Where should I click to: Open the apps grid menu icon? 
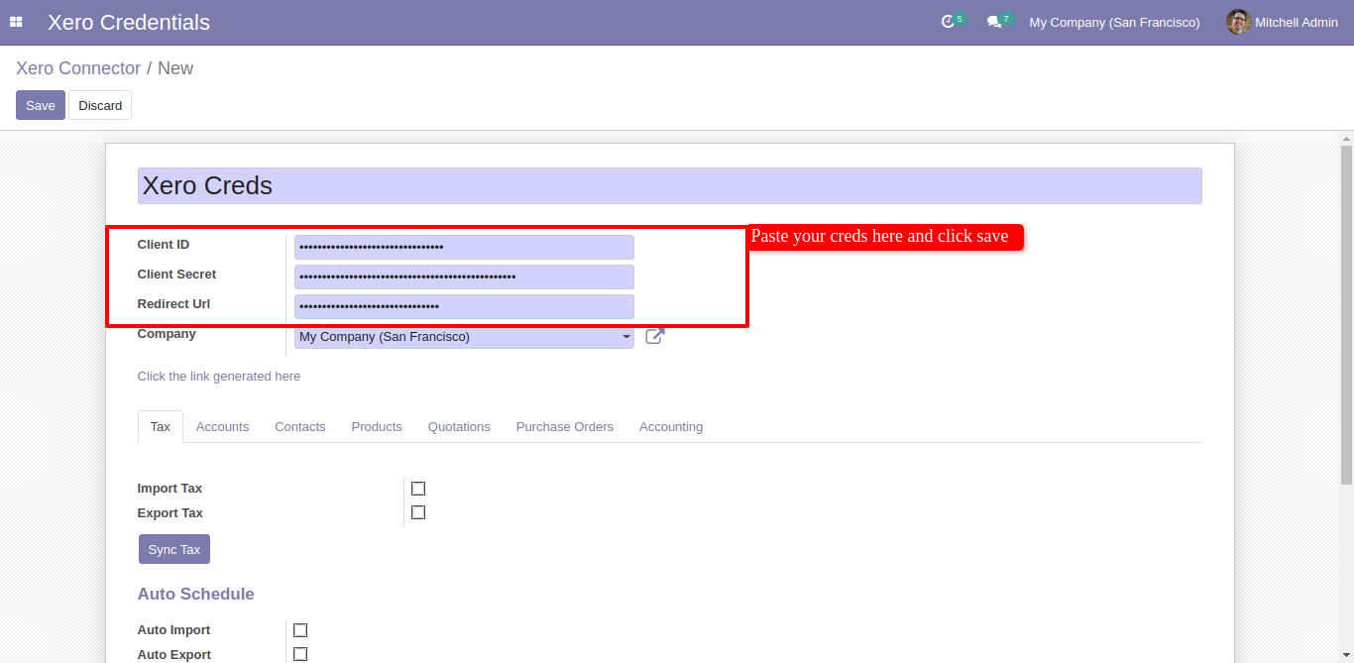coord(16,22)
